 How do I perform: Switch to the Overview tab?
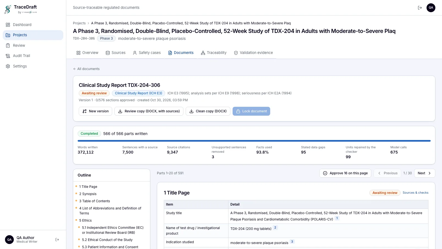click(x=87, y=53)
